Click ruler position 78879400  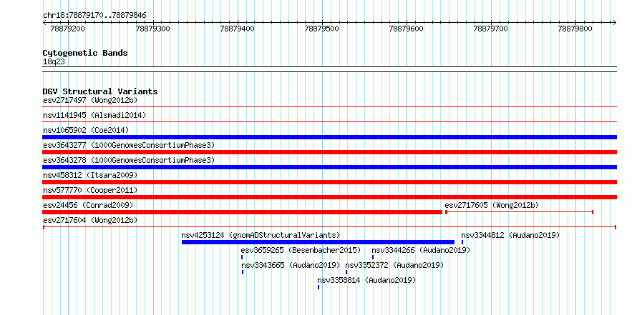tap(237, 29)
